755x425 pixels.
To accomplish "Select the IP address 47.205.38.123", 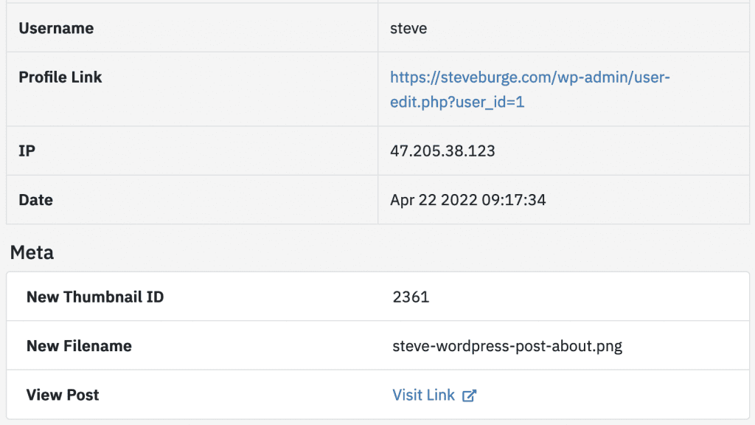I will pos(442,151).
